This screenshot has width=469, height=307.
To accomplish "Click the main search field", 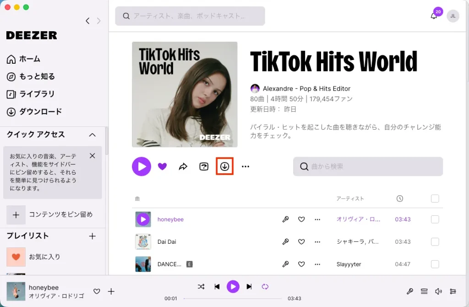I will coord(190,16).
